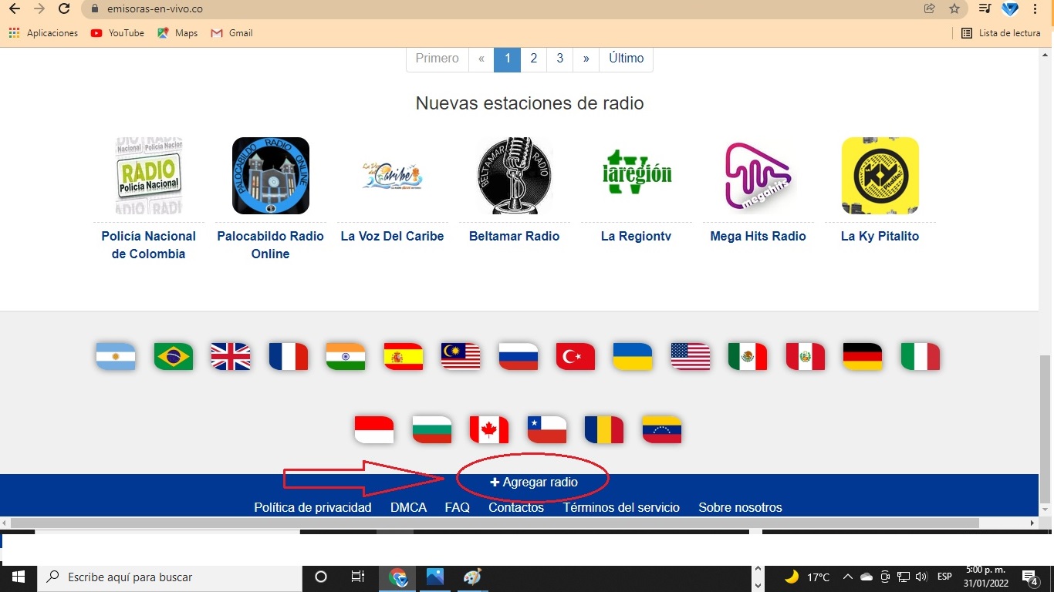Click the Agregar radio link
Screen dimensions: 1054x592
coord(534,482)
